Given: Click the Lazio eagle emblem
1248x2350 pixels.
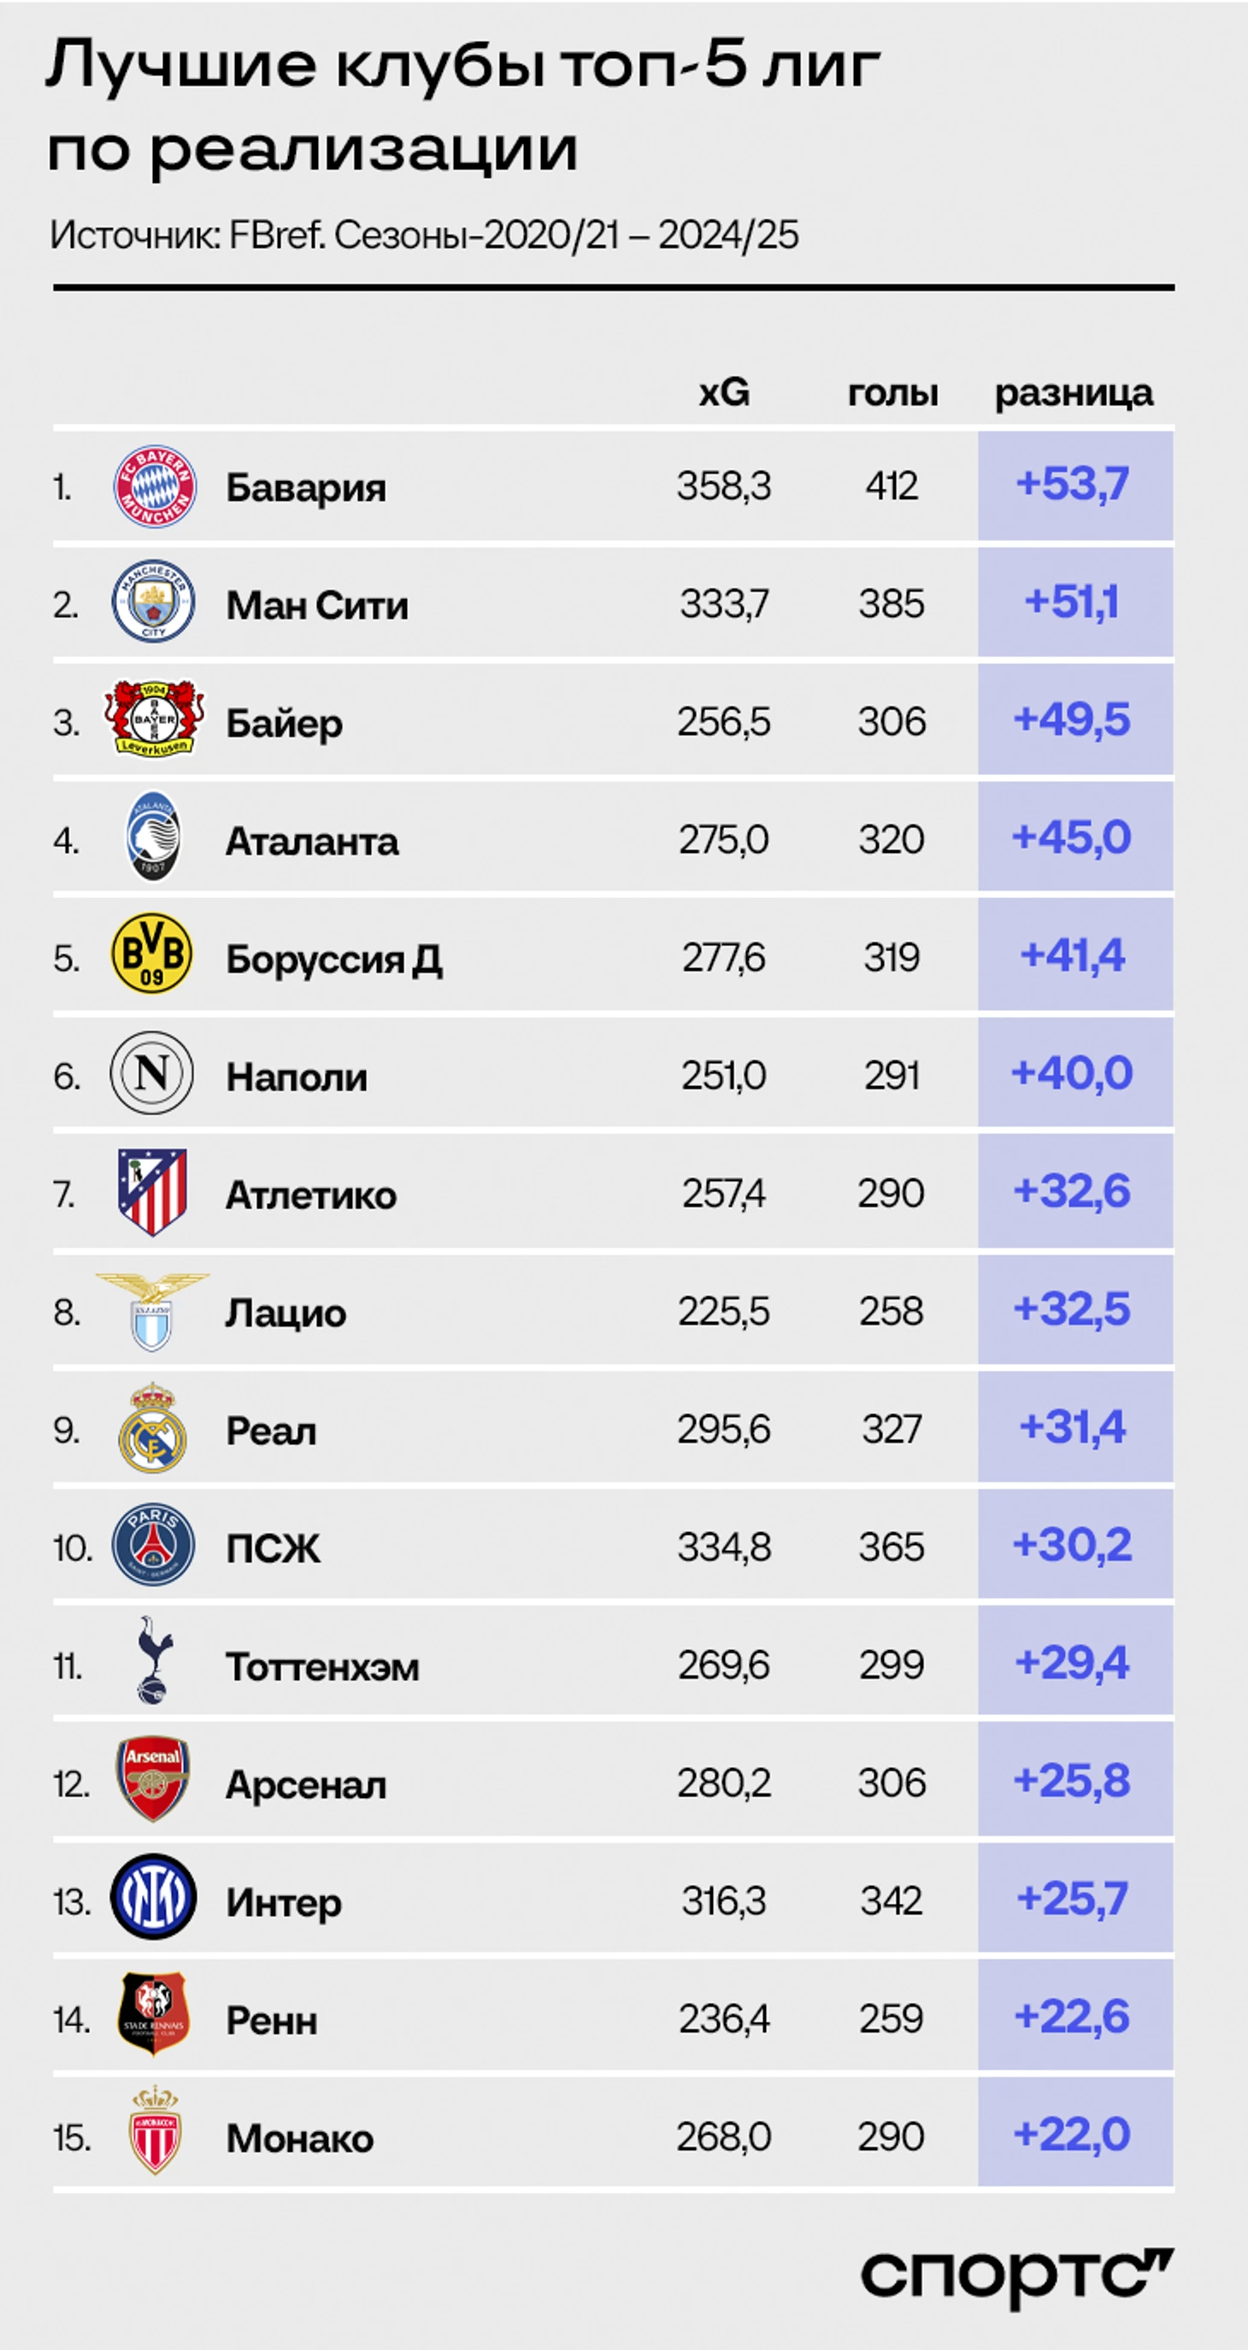Looking at the screenshot, I should [152, 1312].
